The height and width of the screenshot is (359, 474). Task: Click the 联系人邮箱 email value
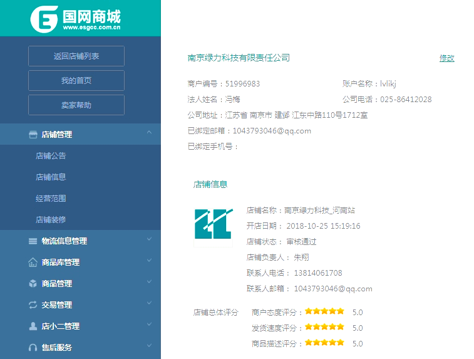click(333, 289)
